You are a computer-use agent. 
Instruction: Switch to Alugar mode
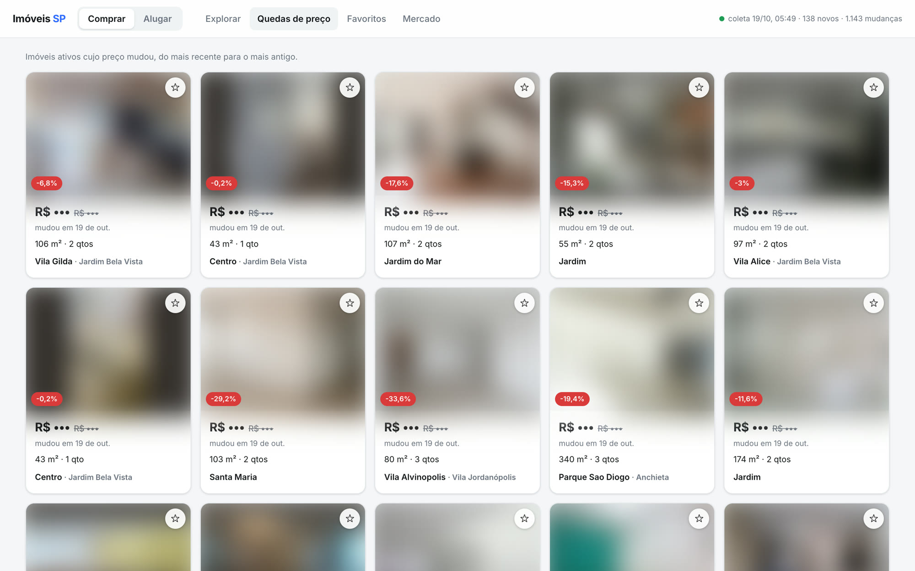pyautogui.click(x=157, y=19)
